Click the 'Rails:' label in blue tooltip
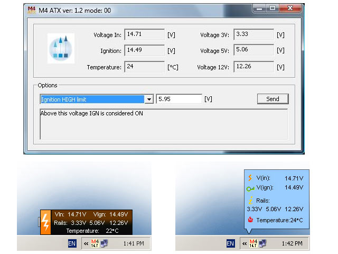This screenshot has height=254, width=338. [263, 201]
